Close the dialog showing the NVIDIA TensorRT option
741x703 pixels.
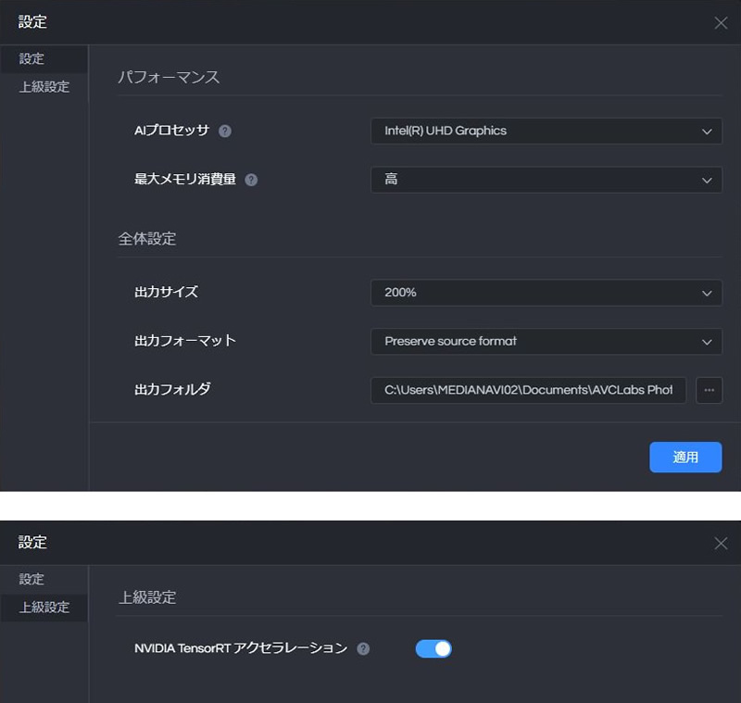coord(721,544)
